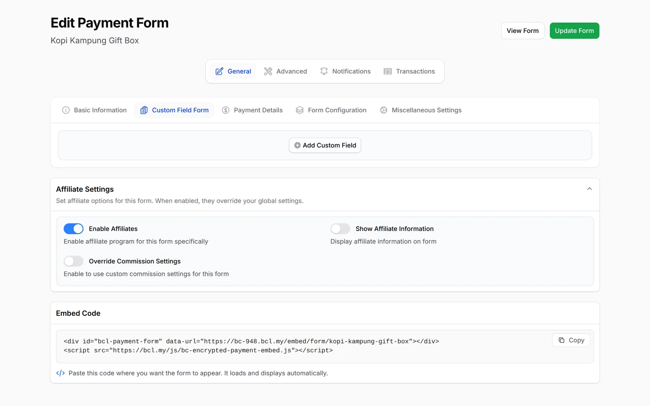Select the Custom Field Form sub-tab
Image resolution: width=650 pixels, height=406 pixels.
point(174,110)
